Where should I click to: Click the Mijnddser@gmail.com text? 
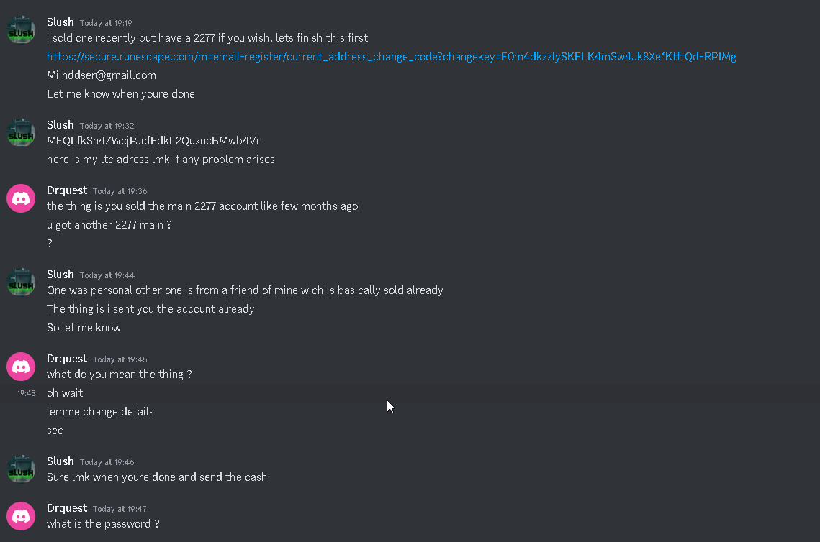[102, 75]
